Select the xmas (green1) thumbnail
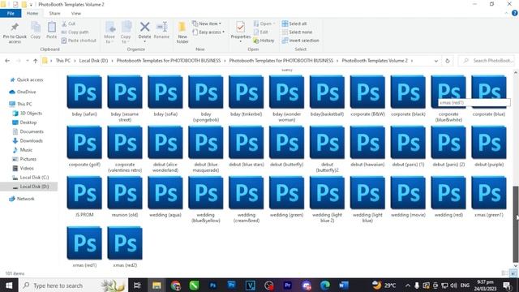This screenshot has height=292, width=519. click(x=489, y=193)
